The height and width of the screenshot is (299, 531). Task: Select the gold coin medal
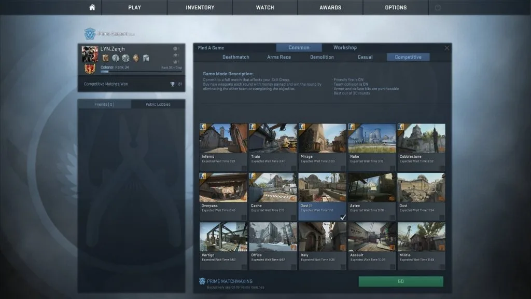coord(136,58)
